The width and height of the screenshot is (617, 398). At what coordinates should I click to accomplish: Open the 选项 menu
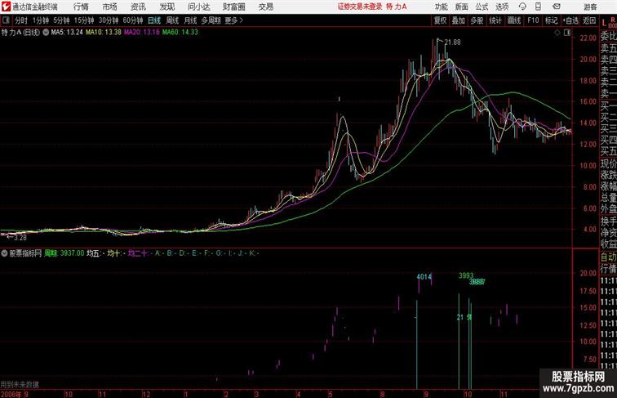tap(502, 7)
